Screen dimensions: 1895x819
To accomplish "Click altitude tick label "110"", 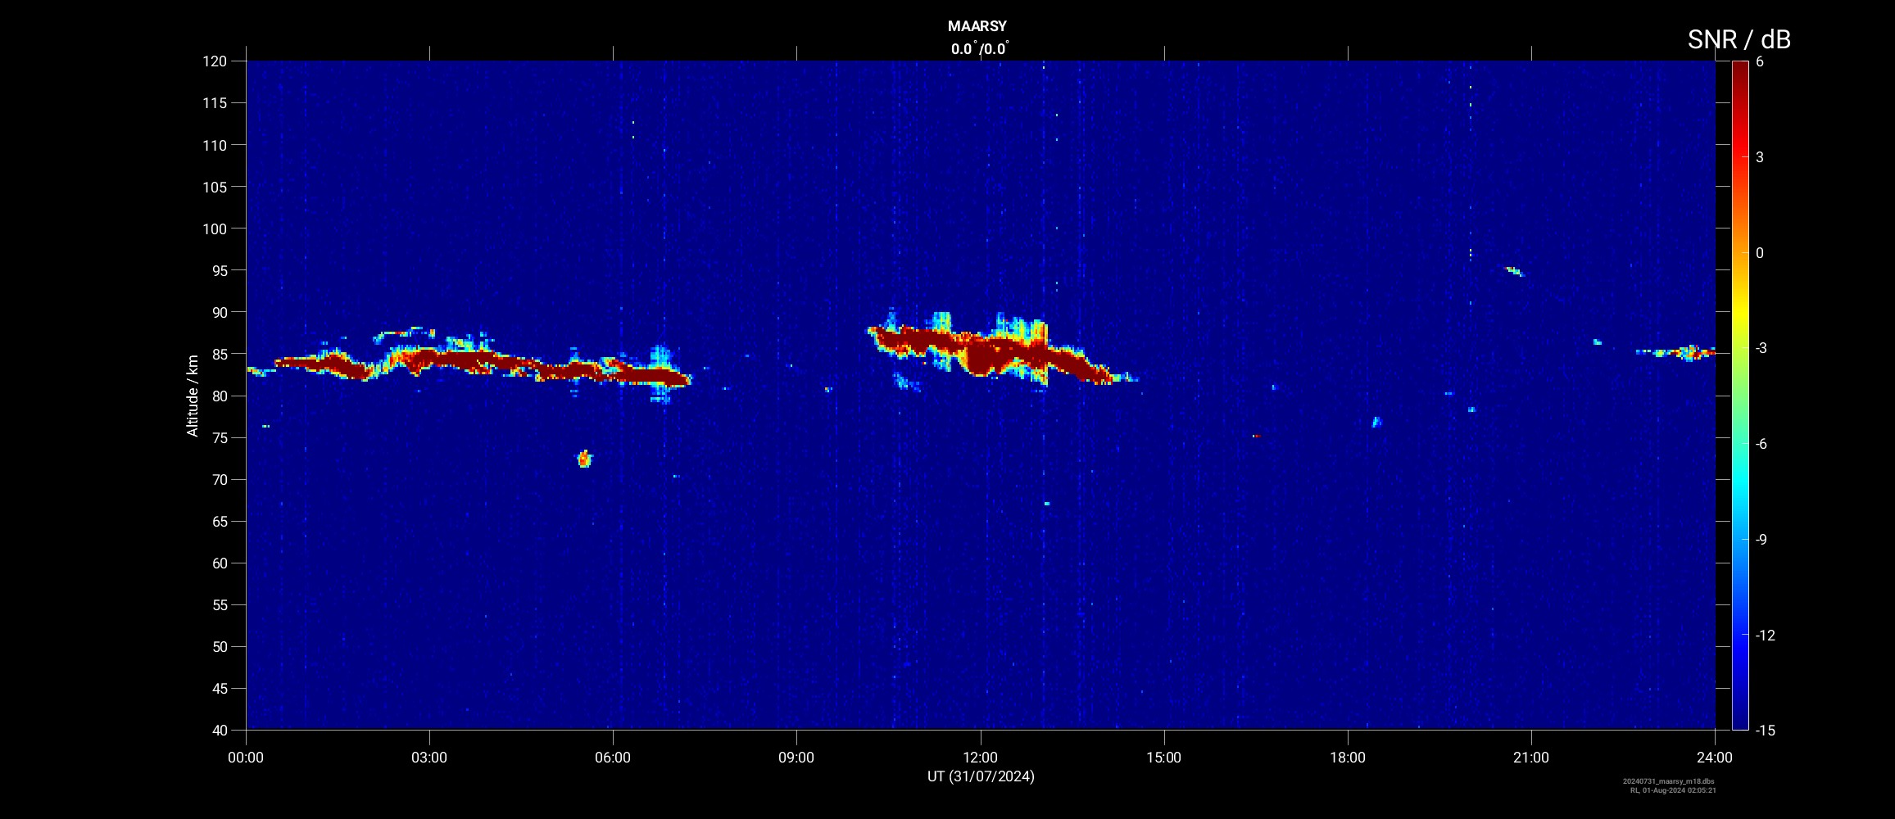I will pos(215,145).
